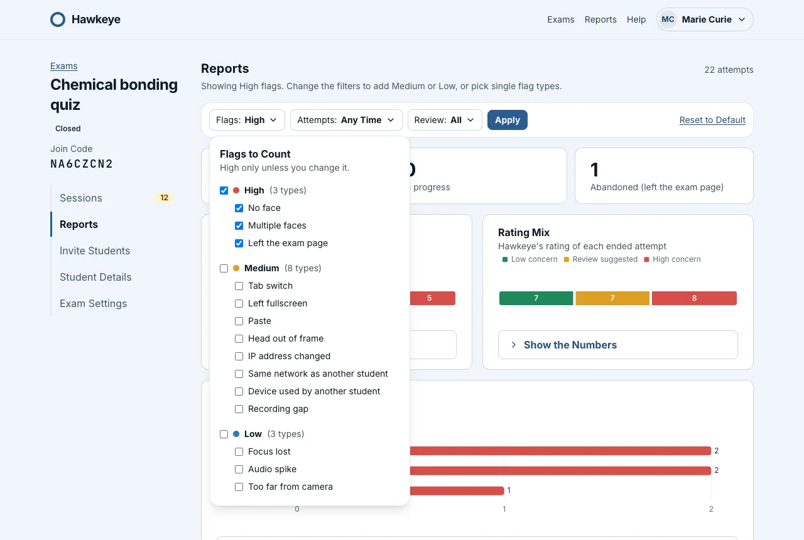Viewport: 804px width, 540px height.
Task: Click the green Low concern bar segment
Action: [x=536, y=298]
